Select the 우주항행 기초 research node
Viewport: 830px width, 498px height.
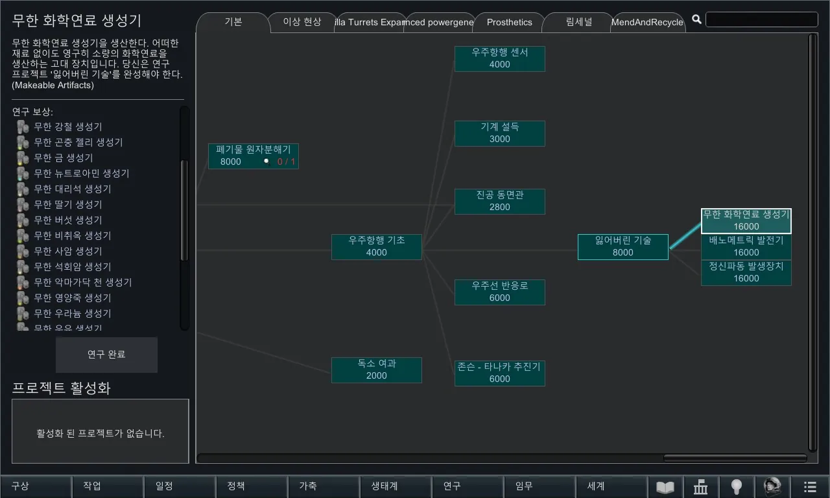pyautogui.click(x=376, y=246)
